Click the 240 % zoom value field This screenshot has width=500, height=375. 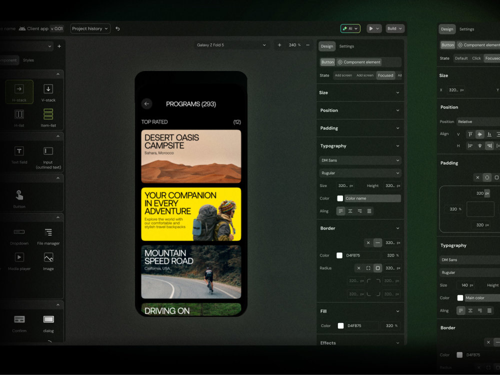tap(294, 45)
